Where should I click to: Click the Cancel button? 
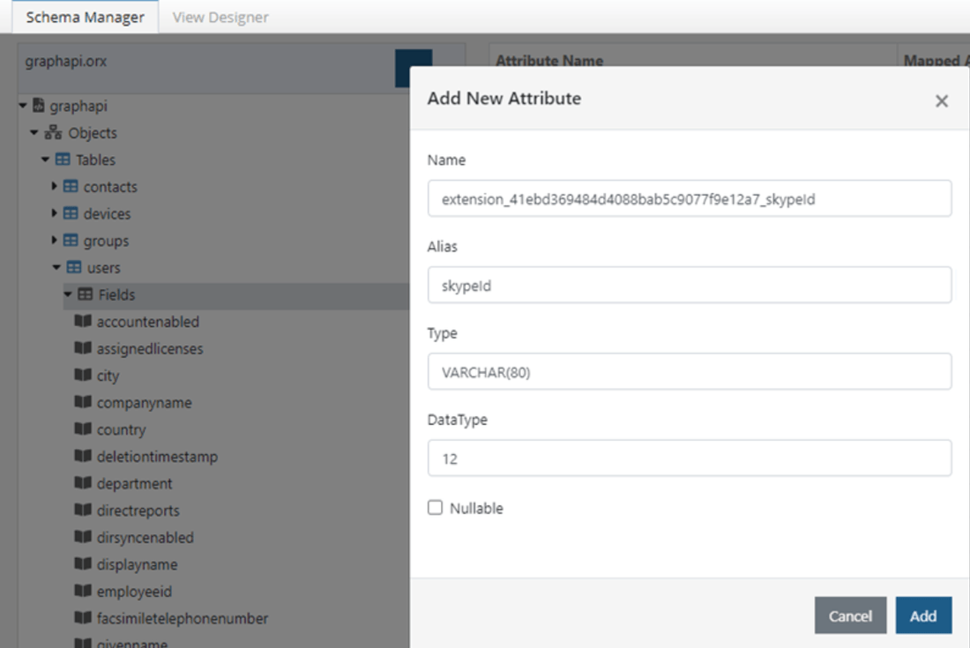850,615
